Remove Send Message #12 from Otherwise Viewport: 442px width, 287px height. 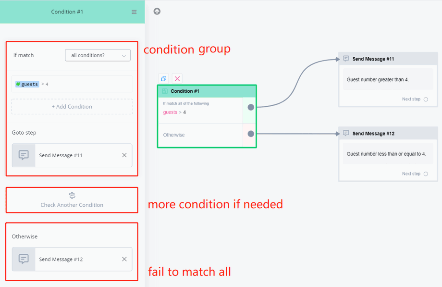[x=124, y=259]
